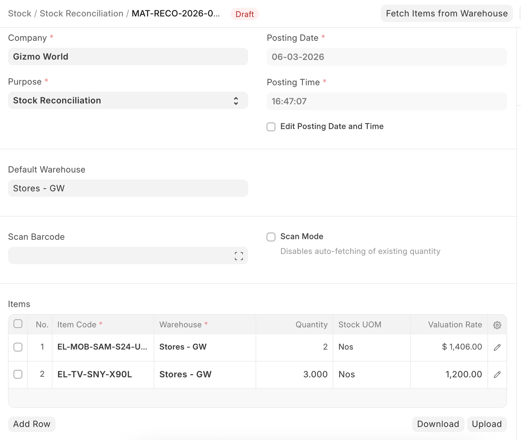Screen dimensions: 521x440
Task: Select all items via header checkbox
Action: [18, 324]
